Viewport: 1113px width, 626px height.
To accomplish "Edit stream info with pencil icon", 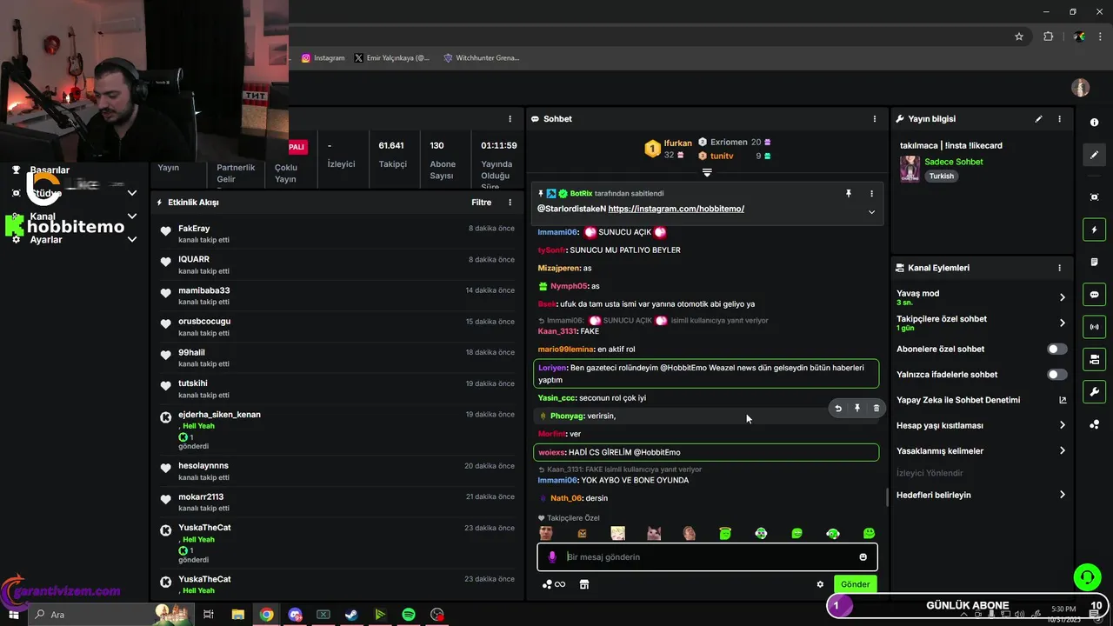I will click(1038, 118).
